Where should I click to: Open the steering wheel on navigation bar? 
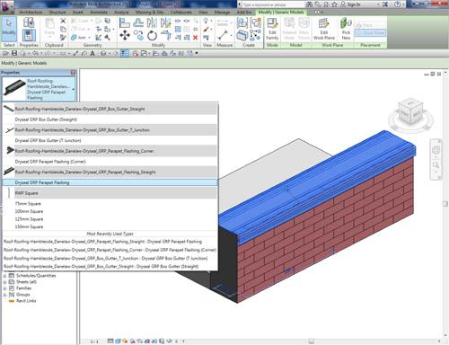436,150
